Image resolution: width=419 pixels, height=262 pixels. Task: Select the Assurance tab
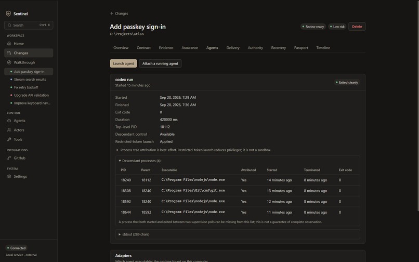190,48
